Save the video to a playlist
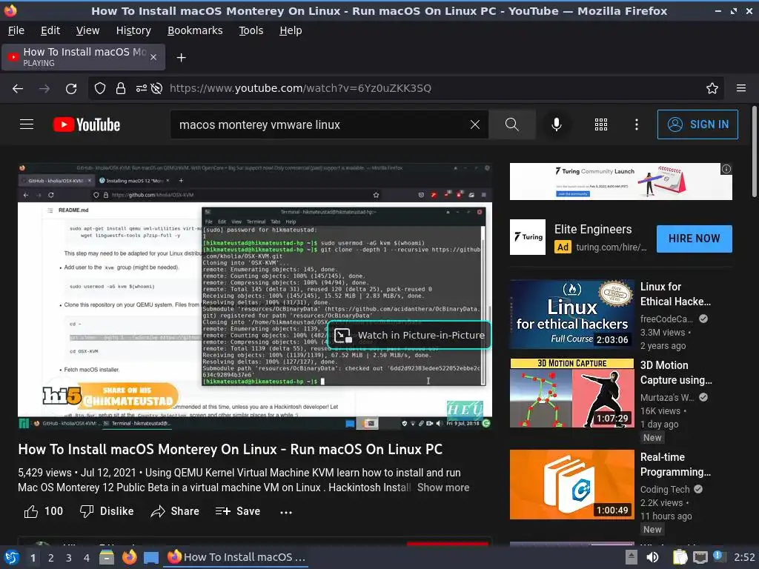The image size is (759, 569). coord(238,511)
